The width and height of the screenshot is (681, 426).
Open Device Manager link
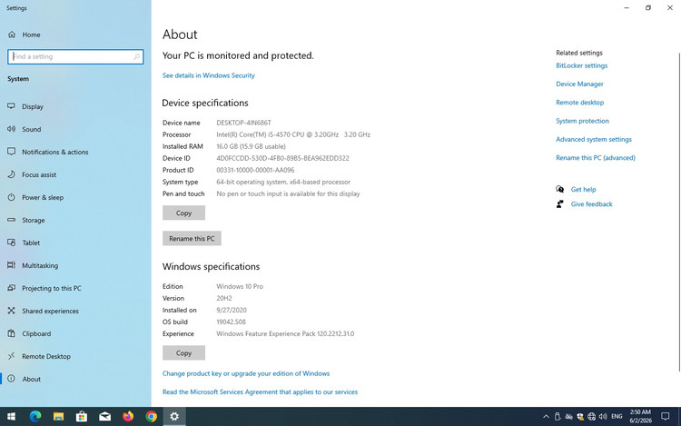point(579,84)
